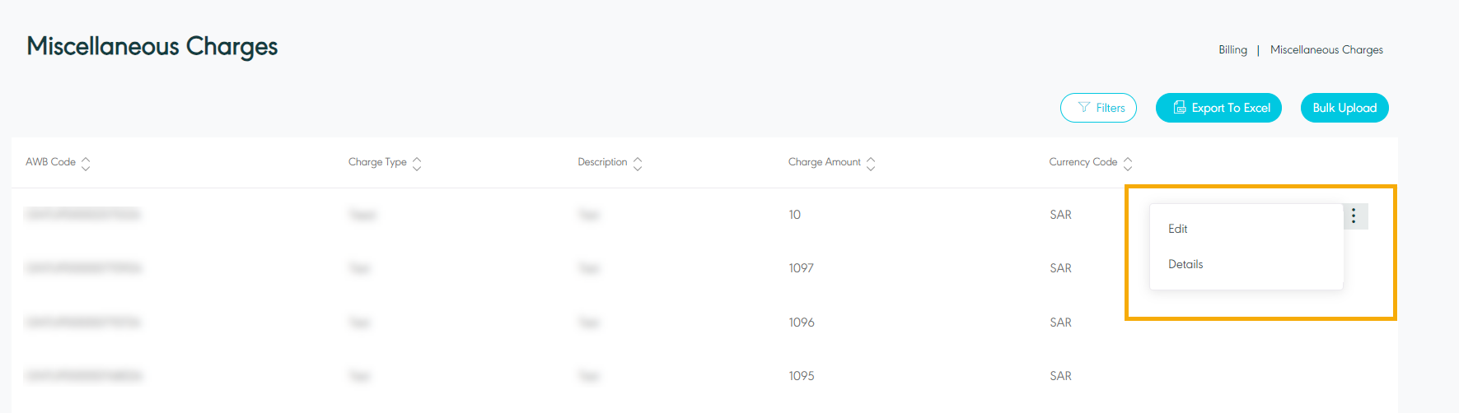Sort by Charge Type column arrows
Image resolution: width=1459 pixels, height=413 pixels.
pos(417,163)
